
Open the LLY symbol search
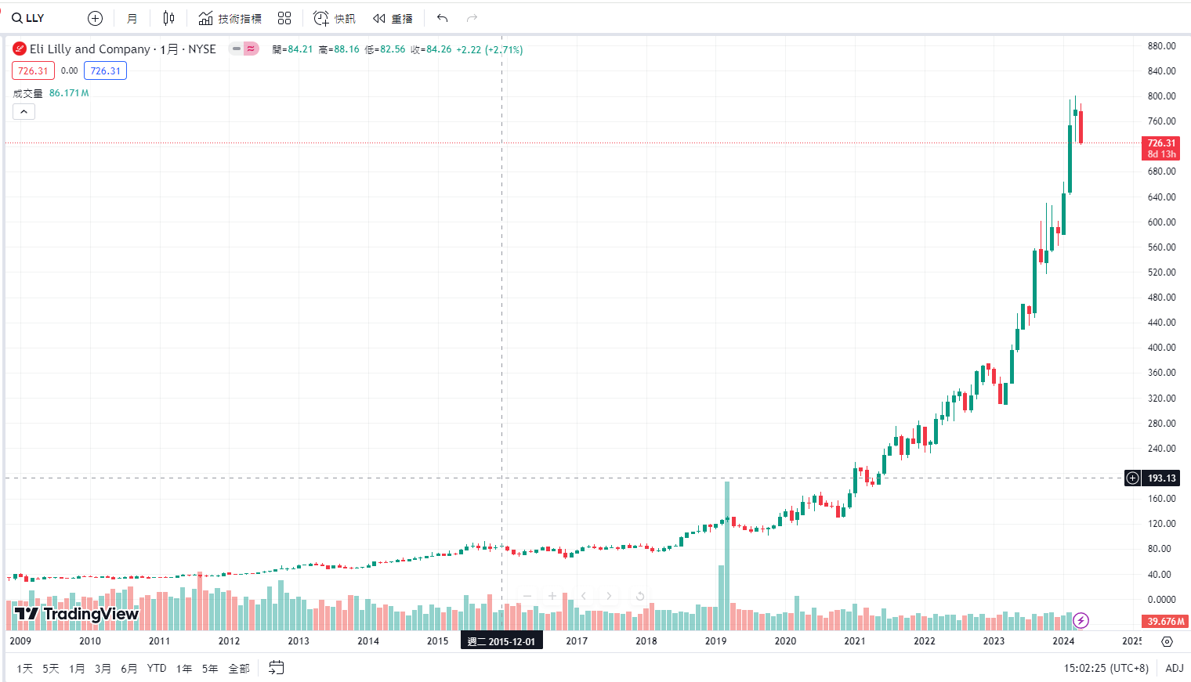[x=29, y=18]
